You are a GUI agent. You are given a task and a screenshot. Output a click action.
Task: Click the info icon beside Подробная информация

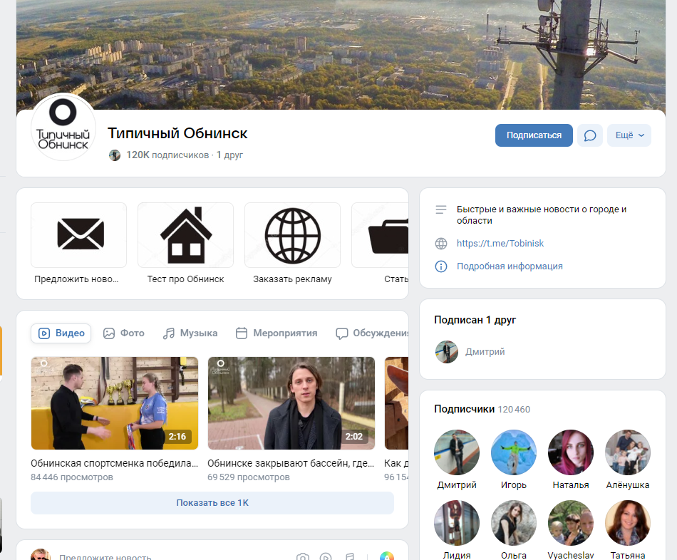pos(441,266)
